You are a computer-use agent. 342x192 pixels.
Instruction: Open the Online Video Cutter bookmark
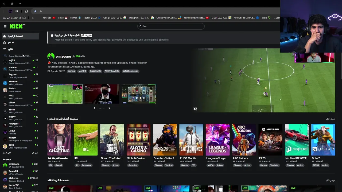[x=169, y=18]
